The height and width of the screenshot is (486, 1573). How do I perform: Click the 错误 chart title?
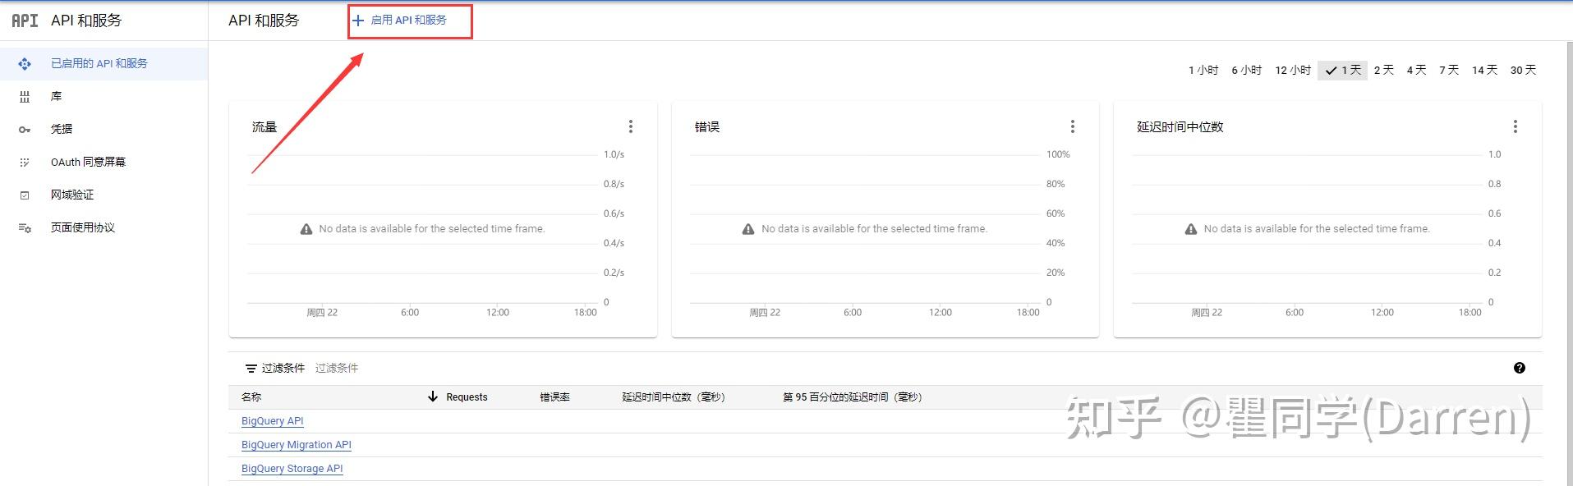[x=707, y=126]
